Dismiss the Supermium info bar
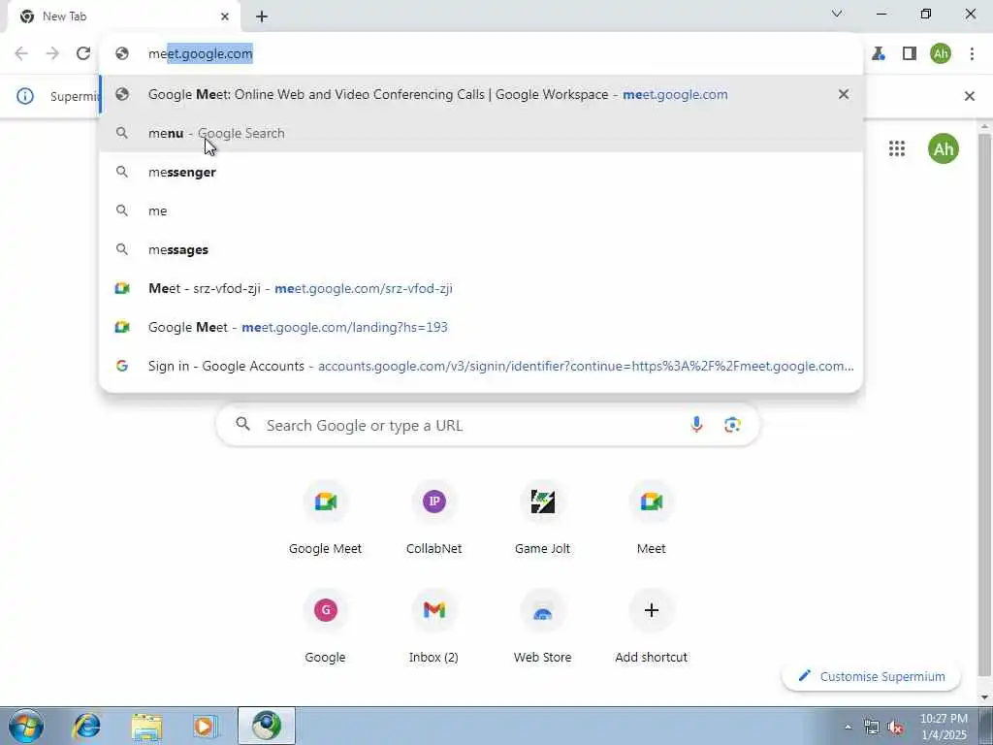The image size is (993, 745). pos(970,96)
